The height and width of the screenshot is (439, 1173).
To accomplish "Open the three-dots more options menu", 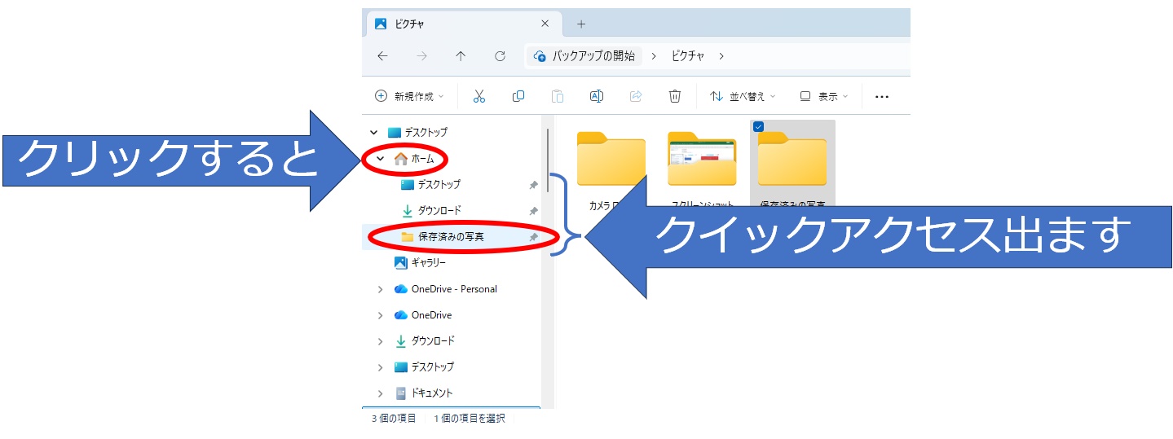I will click(881, 96).
